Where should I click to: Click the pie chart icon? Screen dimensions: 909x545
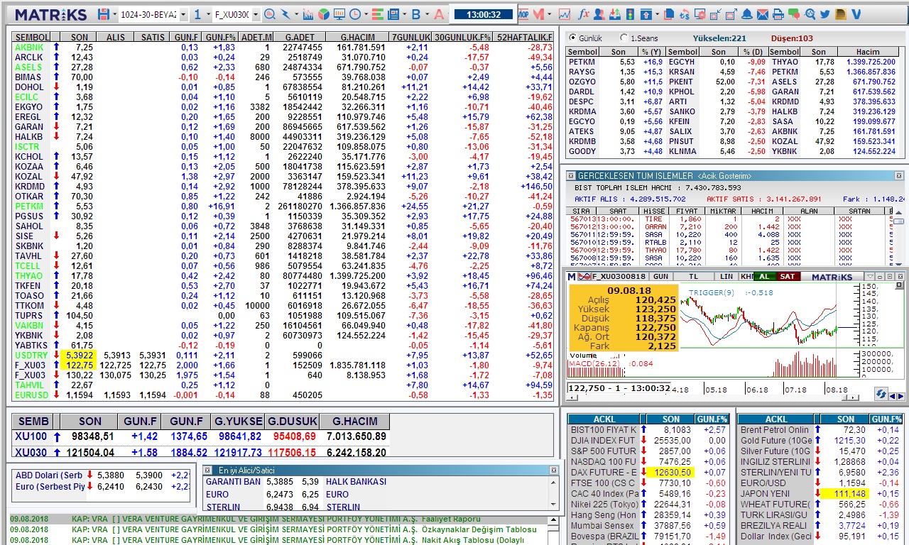[323, 14]
